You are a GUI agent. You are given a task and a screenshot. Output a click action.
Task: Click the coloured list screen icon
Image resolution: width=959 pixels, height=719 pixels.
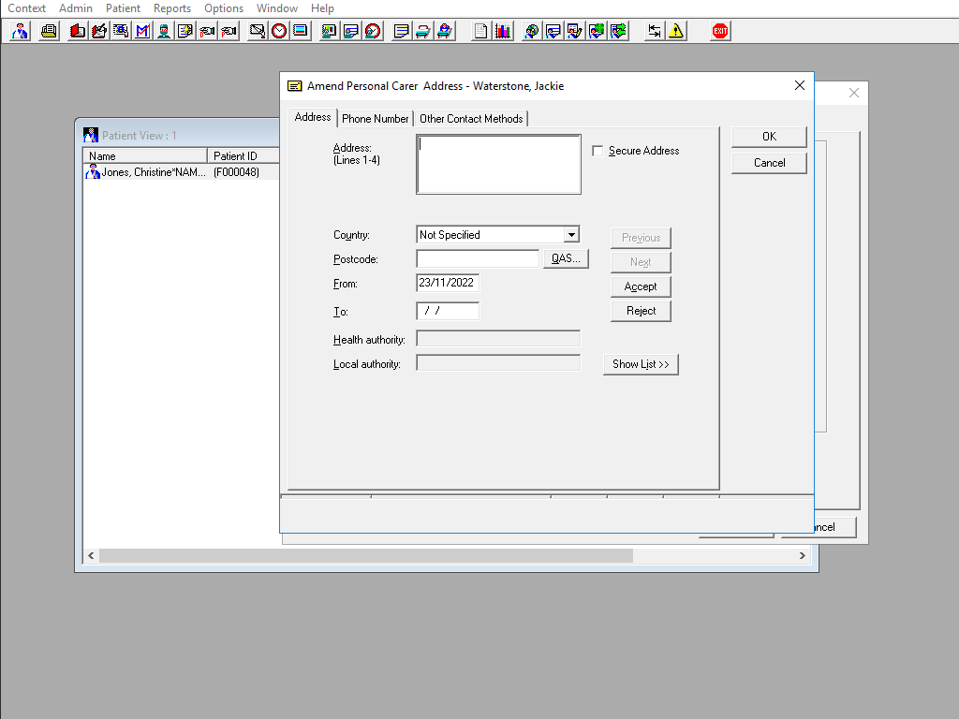(x=301, y=31)
